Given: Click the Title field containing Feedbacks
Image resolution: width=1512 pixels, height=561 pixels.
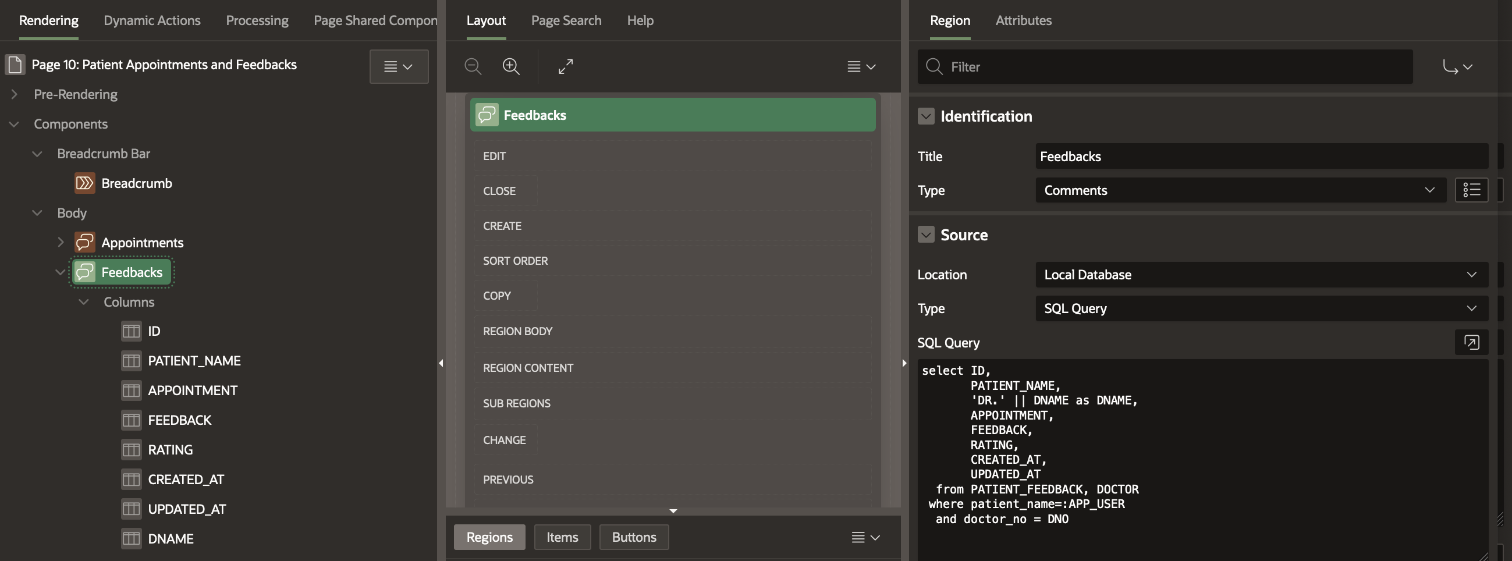Looking at the screenshot, I should click(x=1262, y=156).
